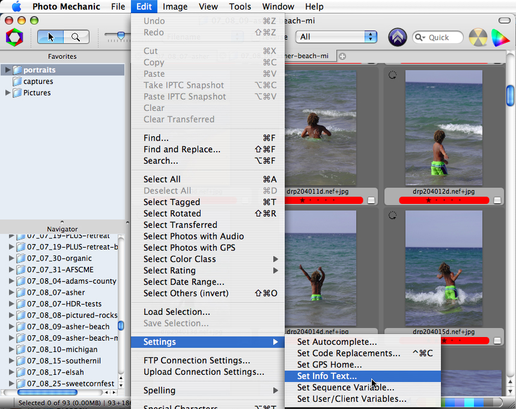
Task: Choose Select All menu item
Action: click(x=208, y=179)
